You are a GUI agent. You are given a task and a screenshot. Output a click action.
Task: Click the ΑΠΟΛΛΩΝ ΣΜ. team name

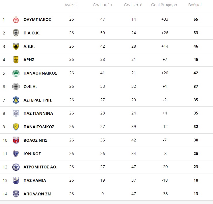[x=38, y=194]
